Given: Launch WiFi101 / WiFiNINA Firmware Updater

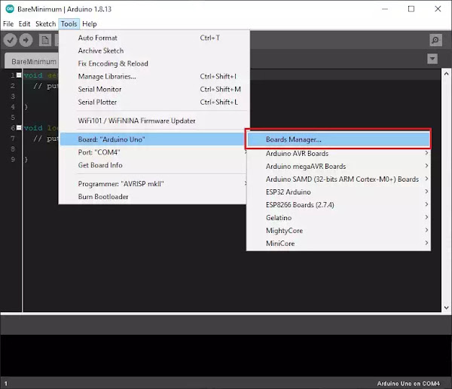Looking at the screenshot, I should click(x=154, y=121).
